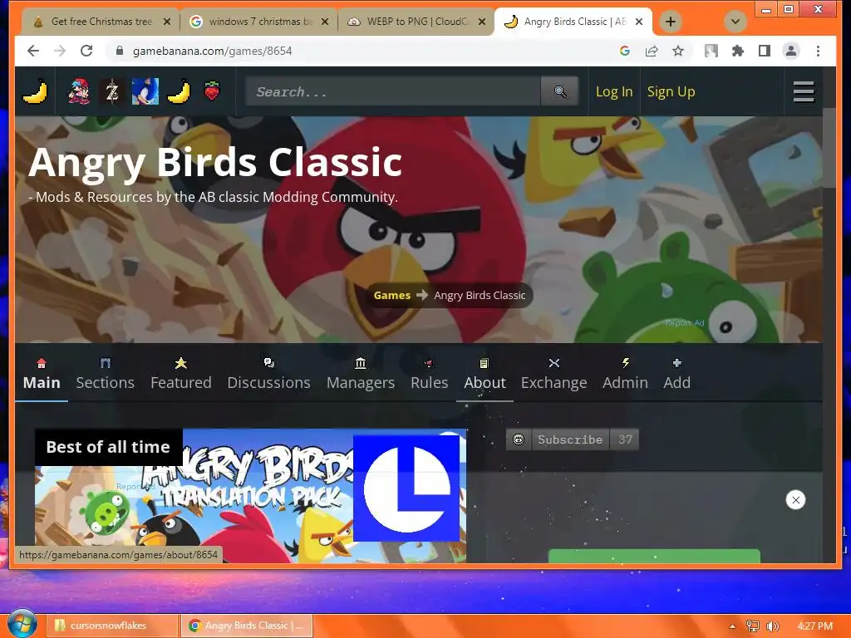Click the GameBanana banana logo icon
Image resolution: width=851 pixels, height=638 pixels.
pyautogui.click(x=35, y=91)
